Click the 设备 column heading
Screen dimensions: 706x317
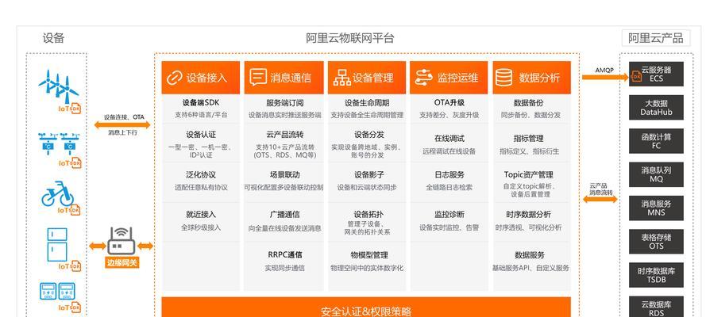[x=53, y=38]
